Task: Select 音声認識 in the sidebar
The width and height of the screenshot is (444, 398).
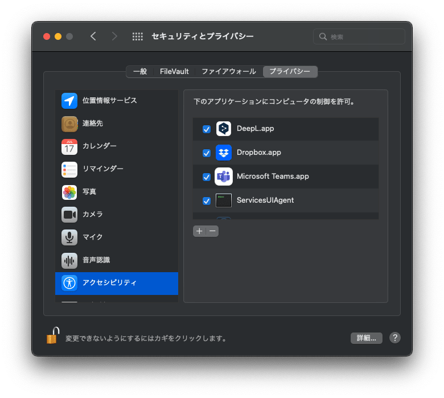Action: pos(117,260)
